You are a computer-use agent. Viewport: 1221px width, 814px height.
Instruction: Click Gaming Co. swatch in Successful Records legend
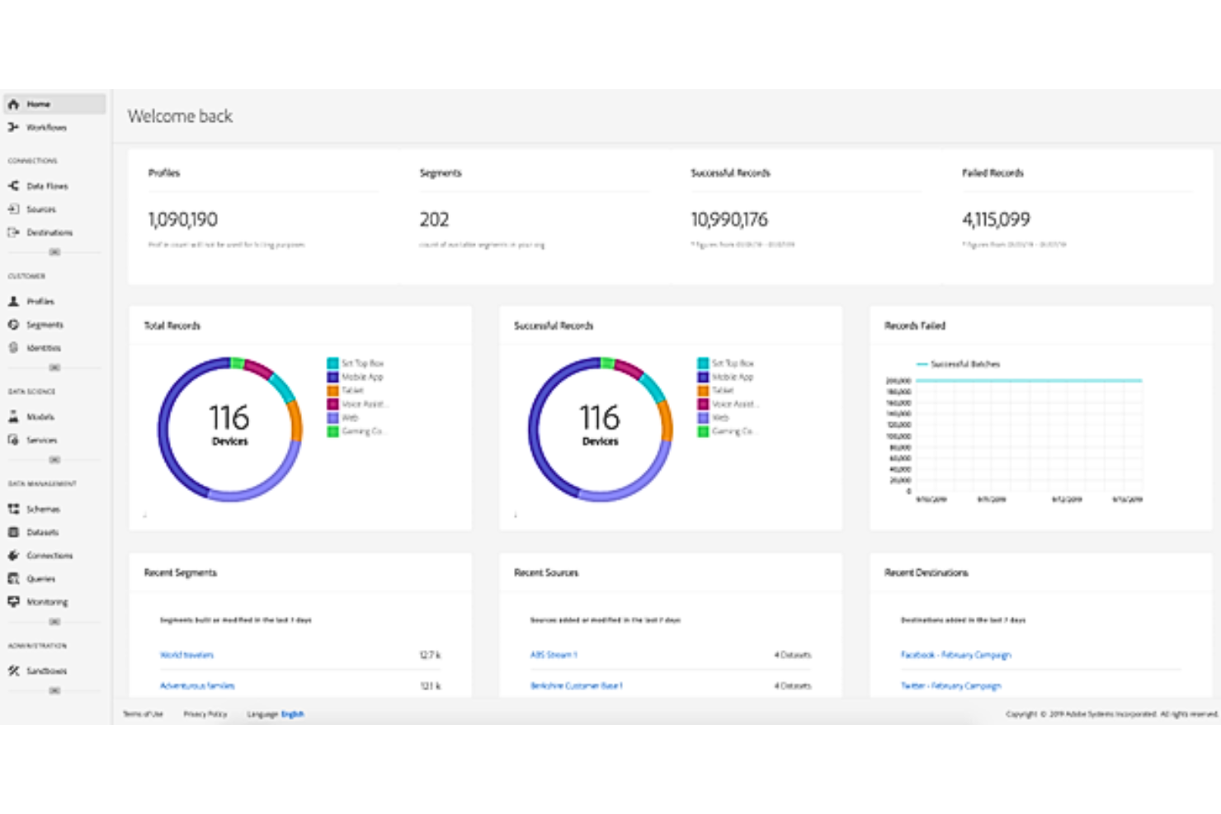[703, 431]
